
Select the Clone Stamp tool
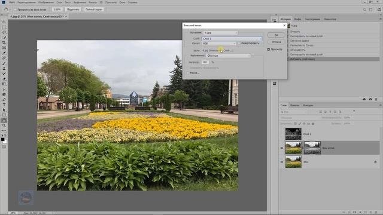point(4,69)
